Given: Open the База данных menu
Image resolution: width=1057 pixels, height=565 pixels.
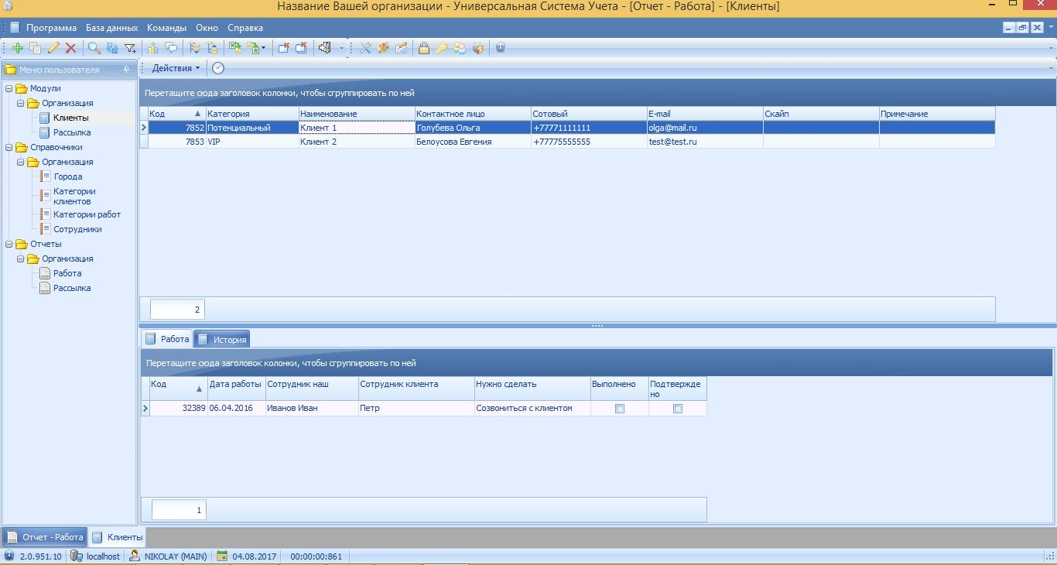Looking at the screenshot, I should tap(112, 27).
